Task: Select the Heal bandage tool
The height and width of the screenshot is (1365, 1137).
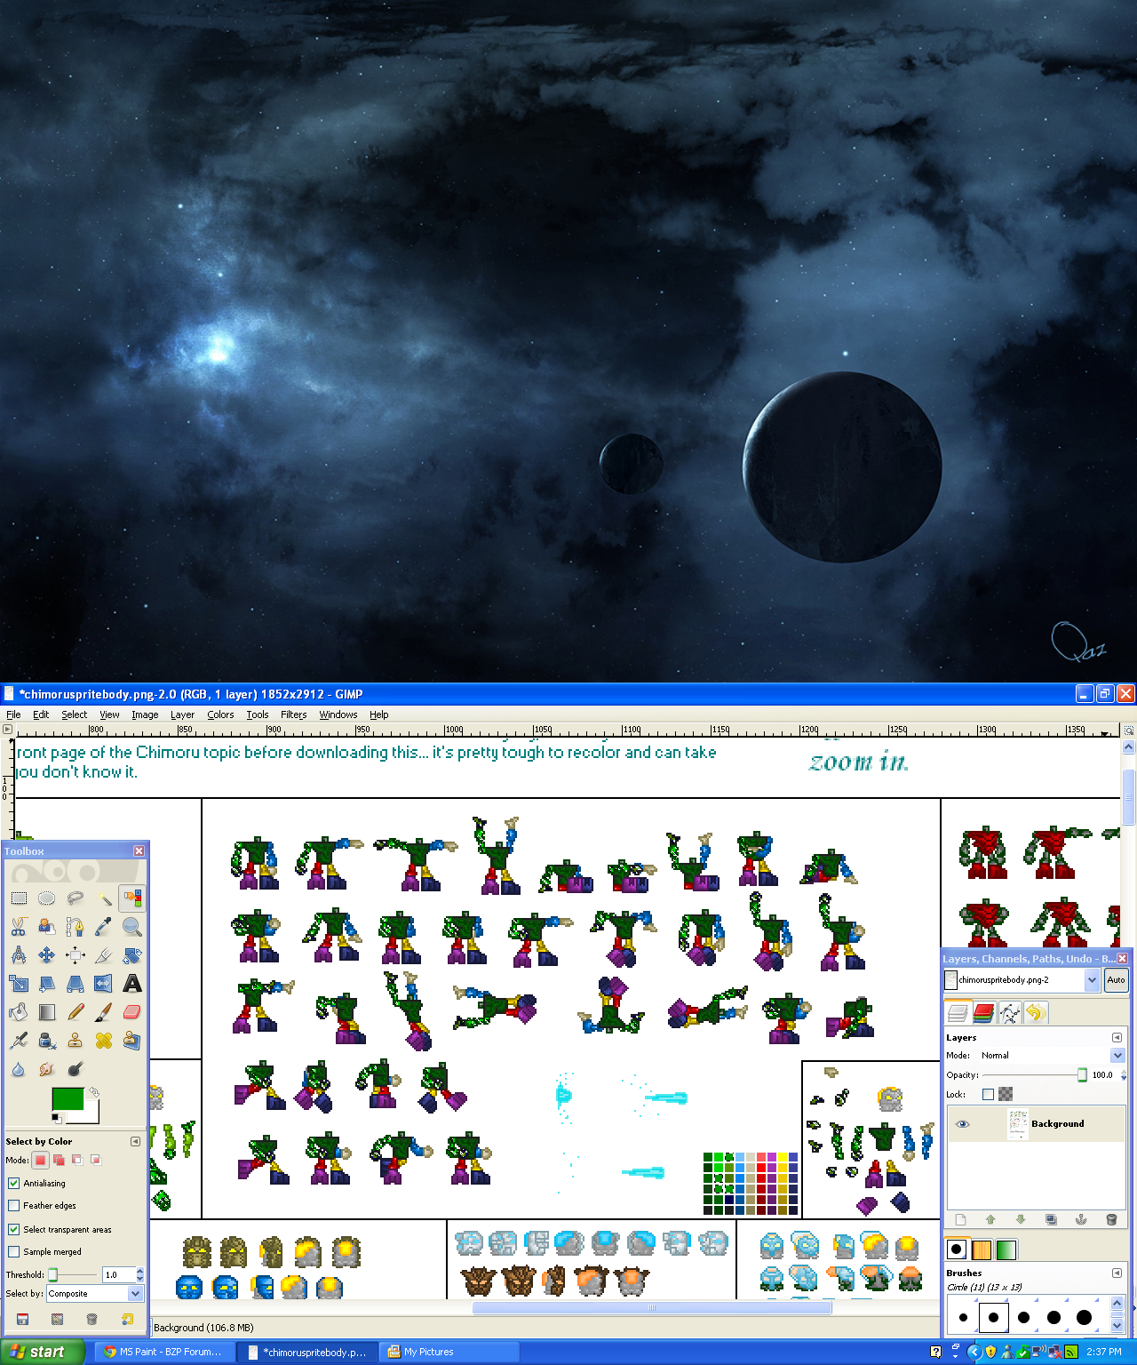Action: [x=104, y=1041]
